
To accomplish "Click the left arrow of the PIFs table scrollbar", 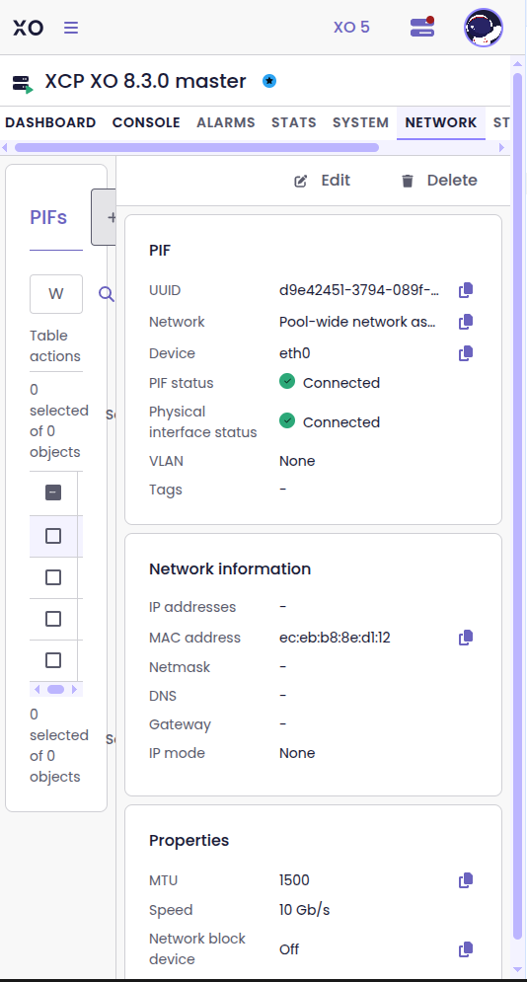I will tap(37, 690).
